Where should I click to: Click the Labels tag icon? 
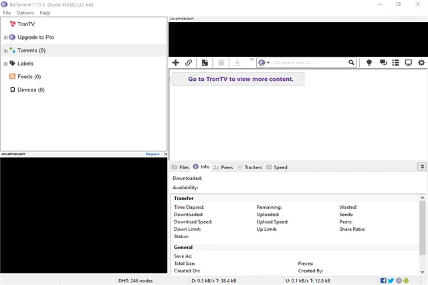(12, 63)
